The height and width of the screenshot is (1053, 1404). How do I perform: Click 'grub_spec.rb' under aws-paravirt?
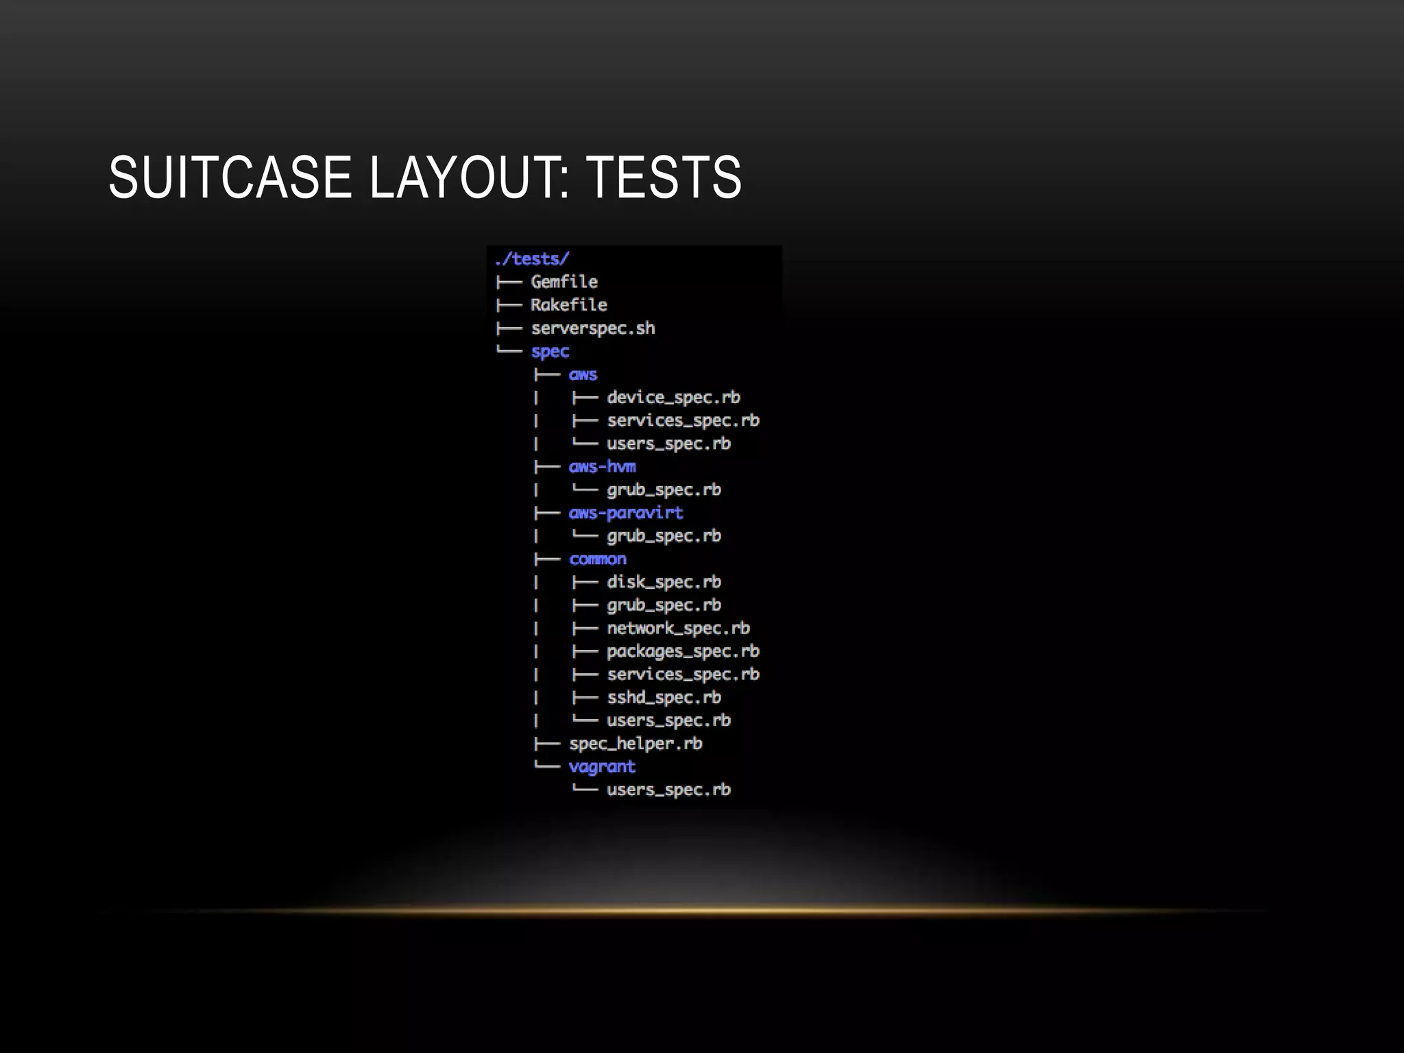point(664,536)
